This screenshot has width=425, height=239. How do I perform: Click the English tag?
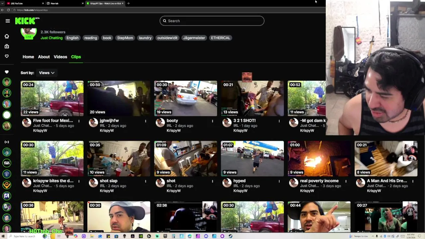(72, 38)
